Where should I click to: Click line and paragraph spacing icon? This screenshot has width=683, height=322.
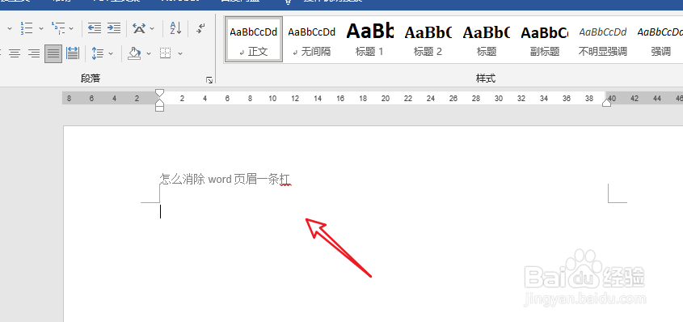pyautogui.click(x=98, y=53)
